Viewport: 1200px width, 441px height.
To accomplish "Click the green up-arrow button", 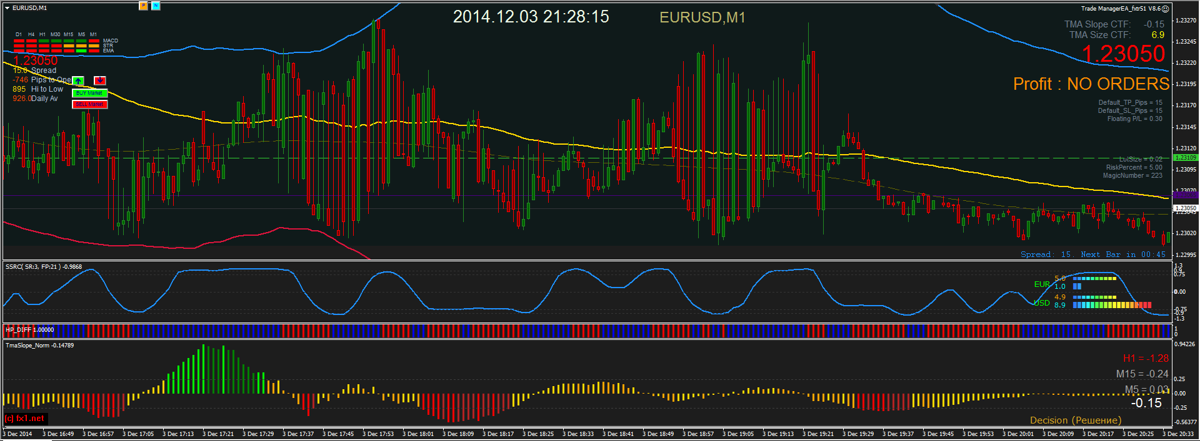I will click(78, 80).
